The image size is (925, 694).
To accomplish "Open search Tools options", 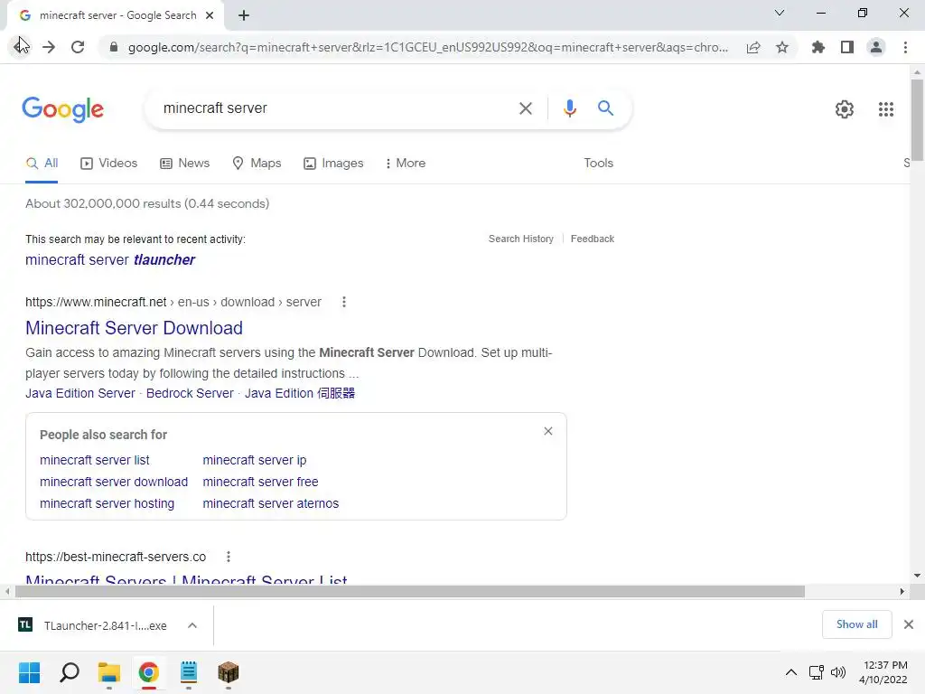I will 598,164.
